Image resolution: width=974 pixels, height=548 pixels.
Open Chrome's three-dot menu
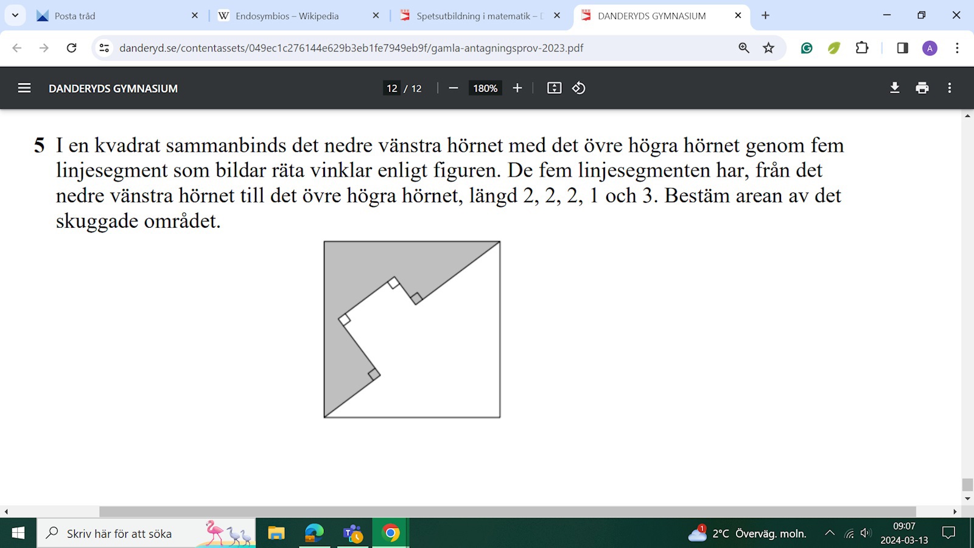957,48
